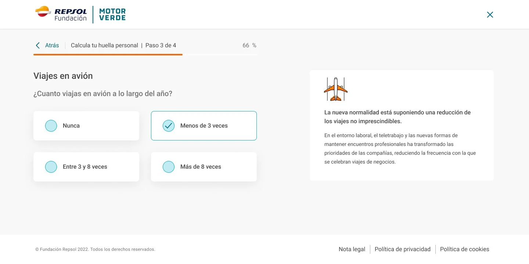Select the checked Menos de 3 veces circle
Image resolution: width=529 pixels, height=264 pixels.
(169, 126)
